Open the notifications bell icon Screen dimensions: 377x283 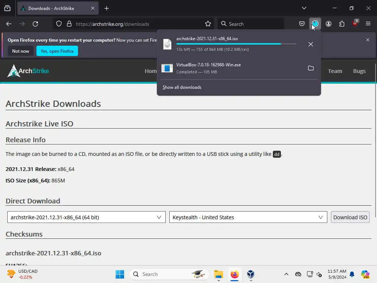click(352, 274)
